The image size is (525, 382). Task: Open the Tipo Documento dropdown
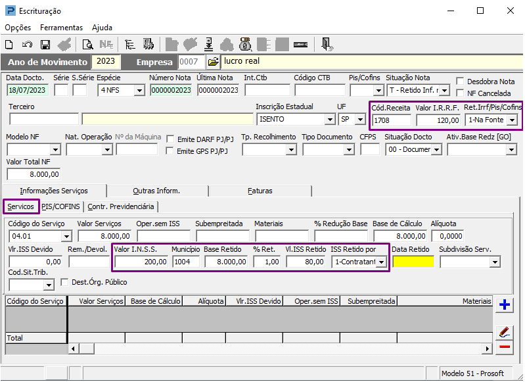tap(349, 149)
